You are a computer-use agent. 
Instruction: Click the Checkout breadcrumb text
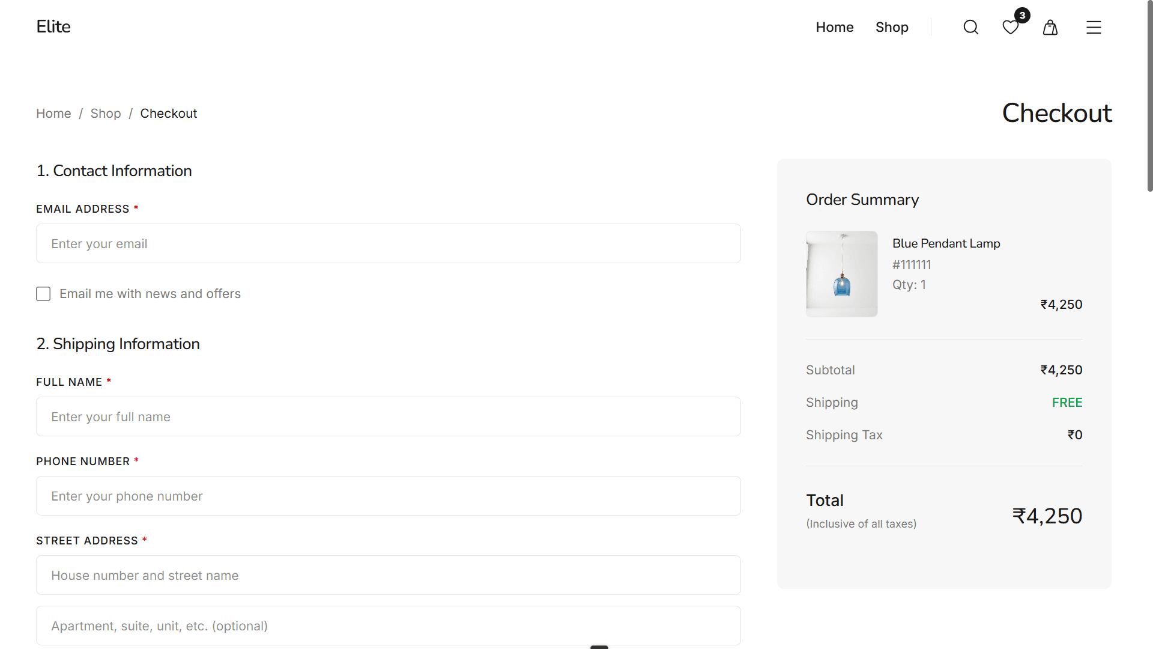click(x=169, y=114)
